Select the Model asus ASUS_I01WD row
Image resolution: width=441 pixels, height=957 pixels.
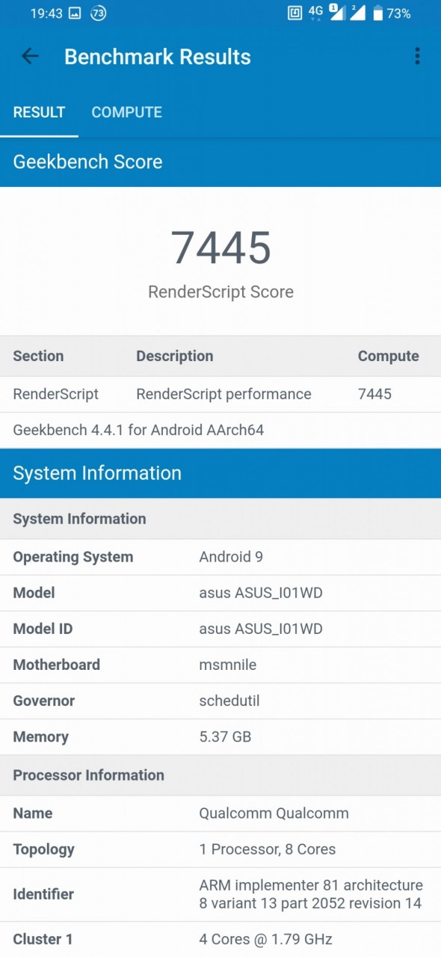pyautogui.click(x=220, y=593)
